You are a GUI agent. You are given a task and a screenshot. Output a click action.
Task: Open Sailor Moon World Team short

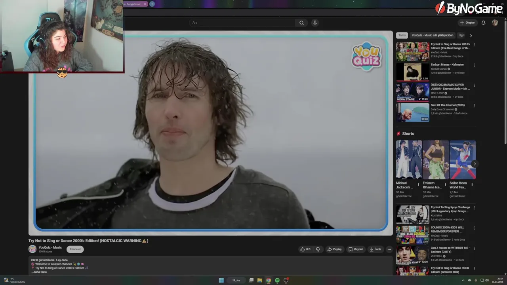(462, 160)
